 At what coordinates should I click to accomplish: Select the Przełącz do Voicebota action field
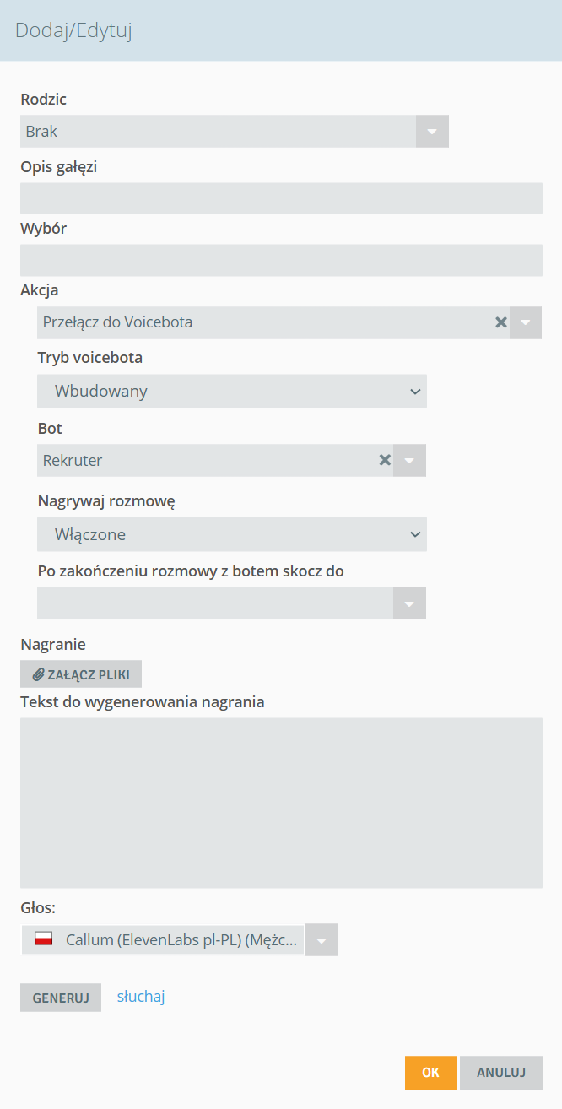coord(265,322)
